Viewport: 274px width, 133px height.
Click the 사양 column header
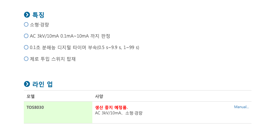(x=99, y=96)
